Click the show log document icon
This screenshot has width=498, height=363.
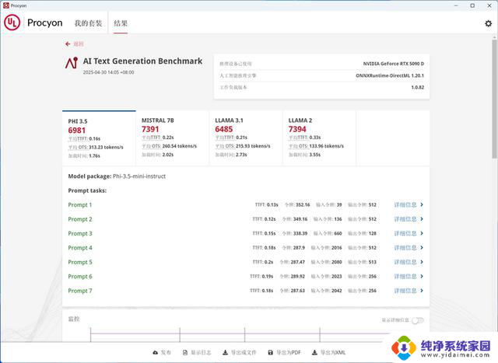pyautogui.click(x=185, y=353)
